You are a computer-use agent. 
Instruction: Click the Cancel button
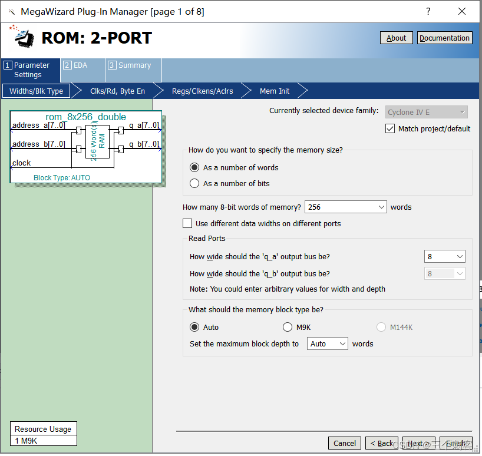[x=344, y=443]
